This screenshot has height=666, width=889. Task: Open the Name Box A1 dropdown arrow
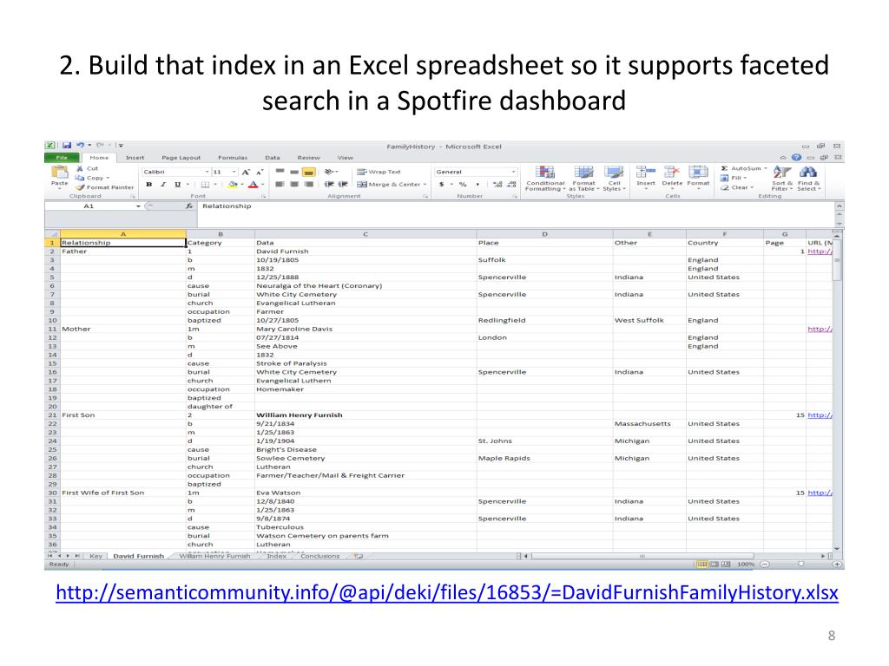tap(138, 206)
